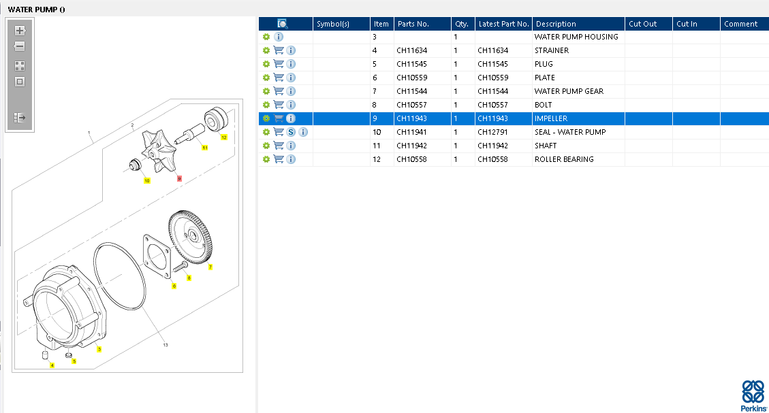This screenshot has height=413, width=769.
Task: Click yellow callout 7 near the gear
Action: pyautogui.click(x=210, y=267)
